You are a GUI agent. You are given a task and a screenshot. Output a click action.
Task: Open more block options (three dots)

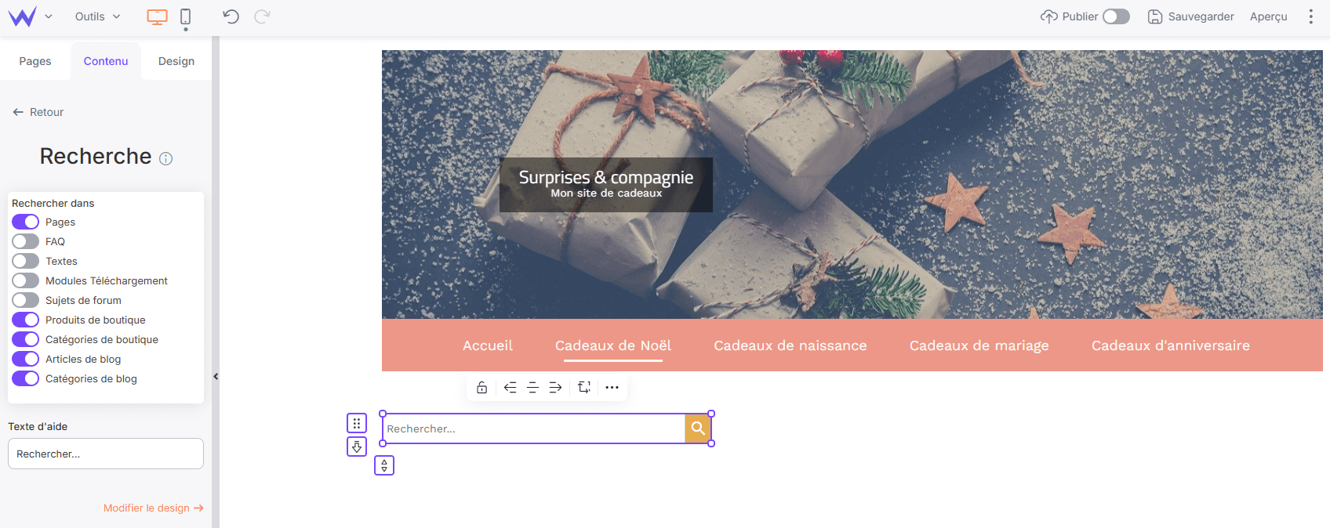tap(612, 387)
